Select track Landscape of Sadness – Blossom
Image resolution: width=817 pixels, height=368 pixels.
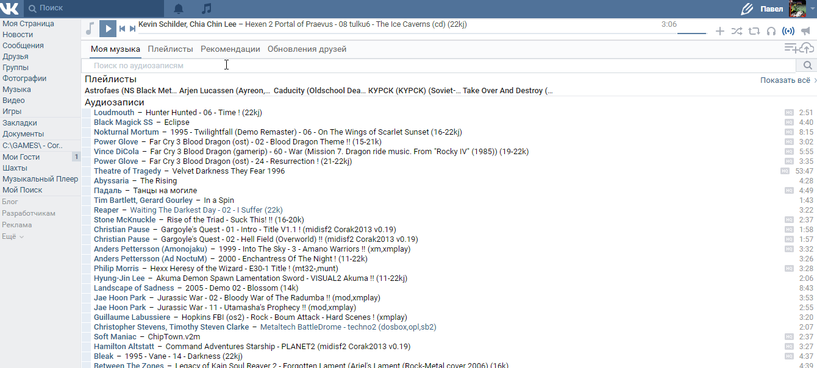(x=449, y=288)
